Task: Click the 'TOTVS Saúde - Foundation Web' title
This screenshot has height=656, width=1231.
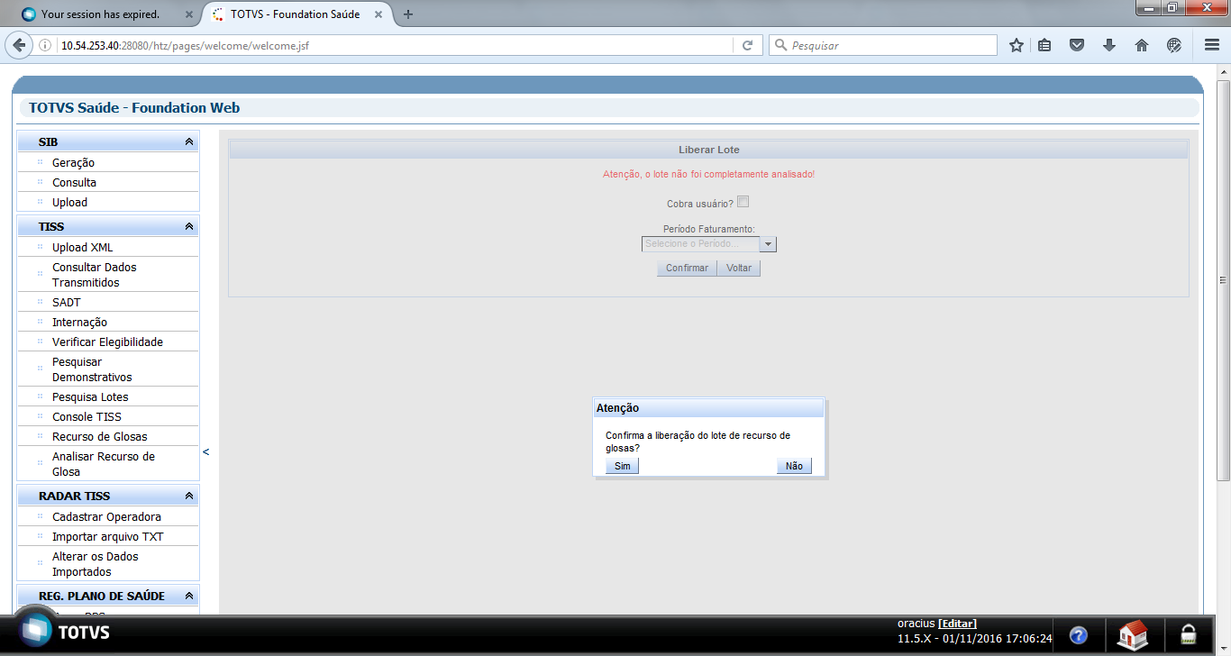Action: pos(134,108)
